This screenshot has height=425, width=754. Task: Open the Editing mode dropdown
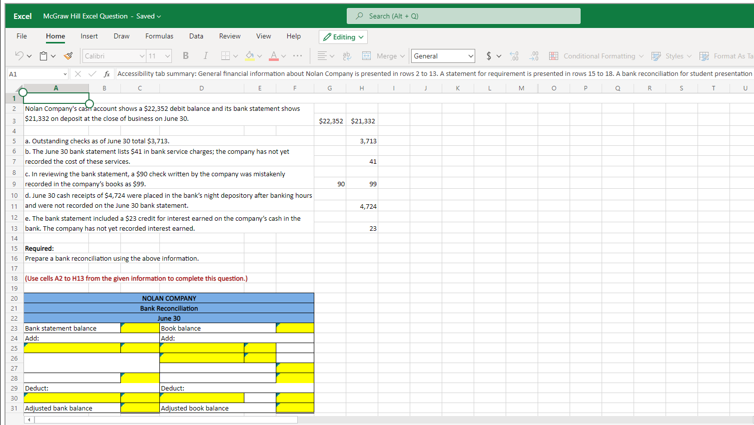coord(343,37)
